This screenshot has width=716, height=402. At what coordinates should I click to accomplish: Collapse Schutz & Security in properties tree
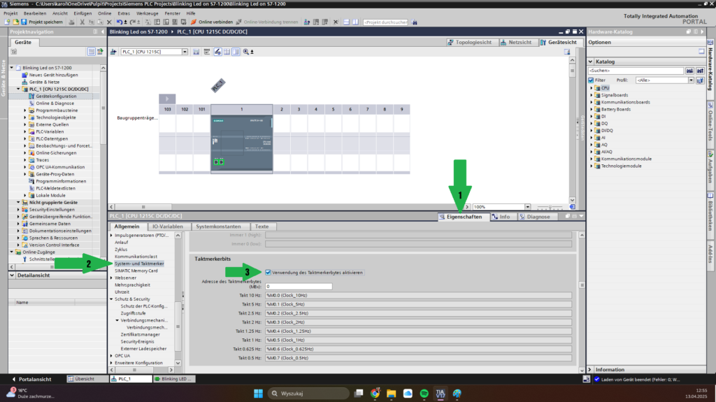click(111, 299)
